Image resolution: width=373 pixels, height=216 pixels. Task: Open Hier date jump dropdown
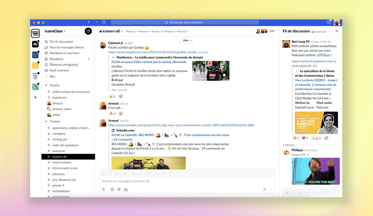coord(187,40)
